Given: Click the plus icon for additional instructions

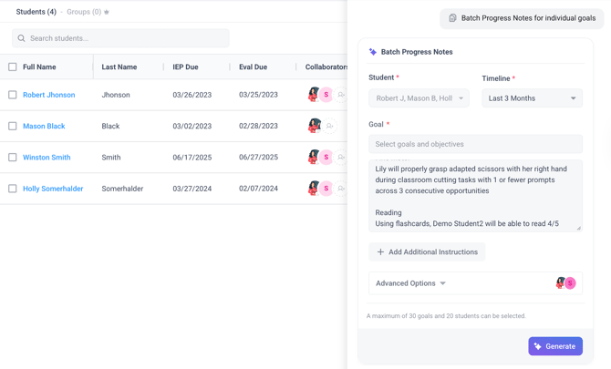Looking at the screenshot, I should pos(380,252).
